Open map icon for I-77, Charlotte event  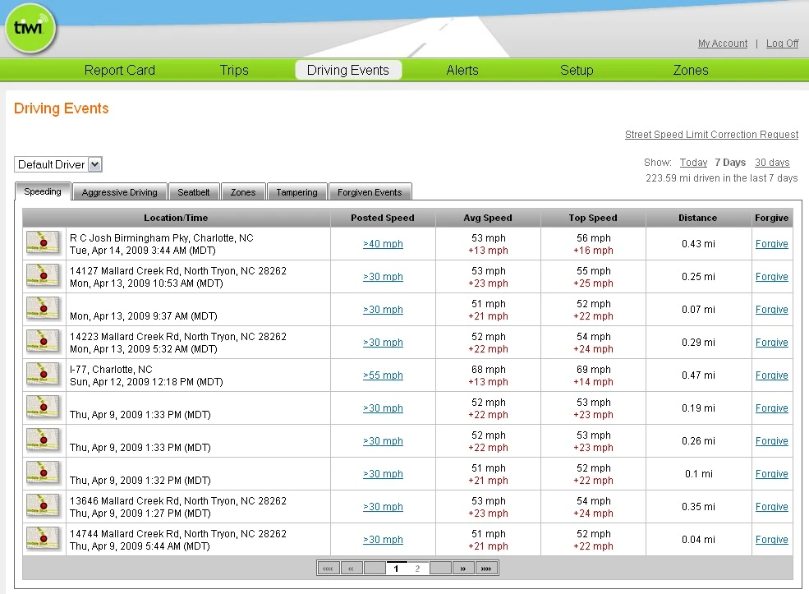44,375
